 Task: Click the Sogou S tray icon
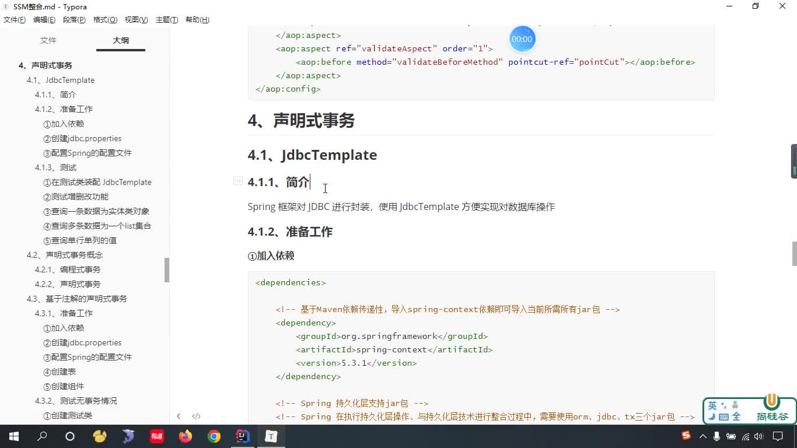[x=686, y=436]
